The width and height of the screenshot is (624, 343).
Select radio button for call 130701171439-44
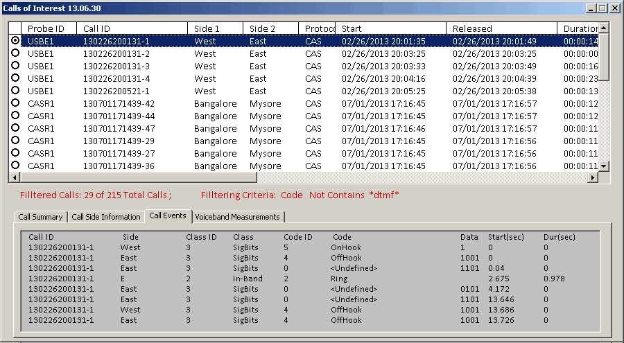click(x=15, y=116)
